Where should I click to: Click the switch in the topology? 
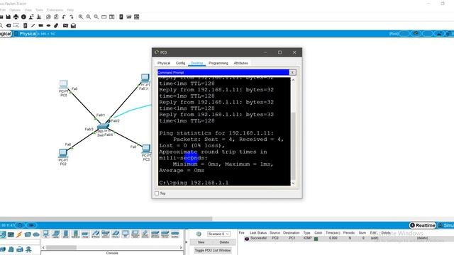coord(103,126)
